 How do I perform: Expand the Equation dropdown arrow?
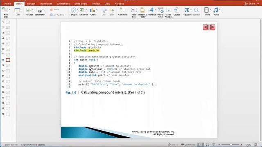pyautogui.click(x=191, y=10)
